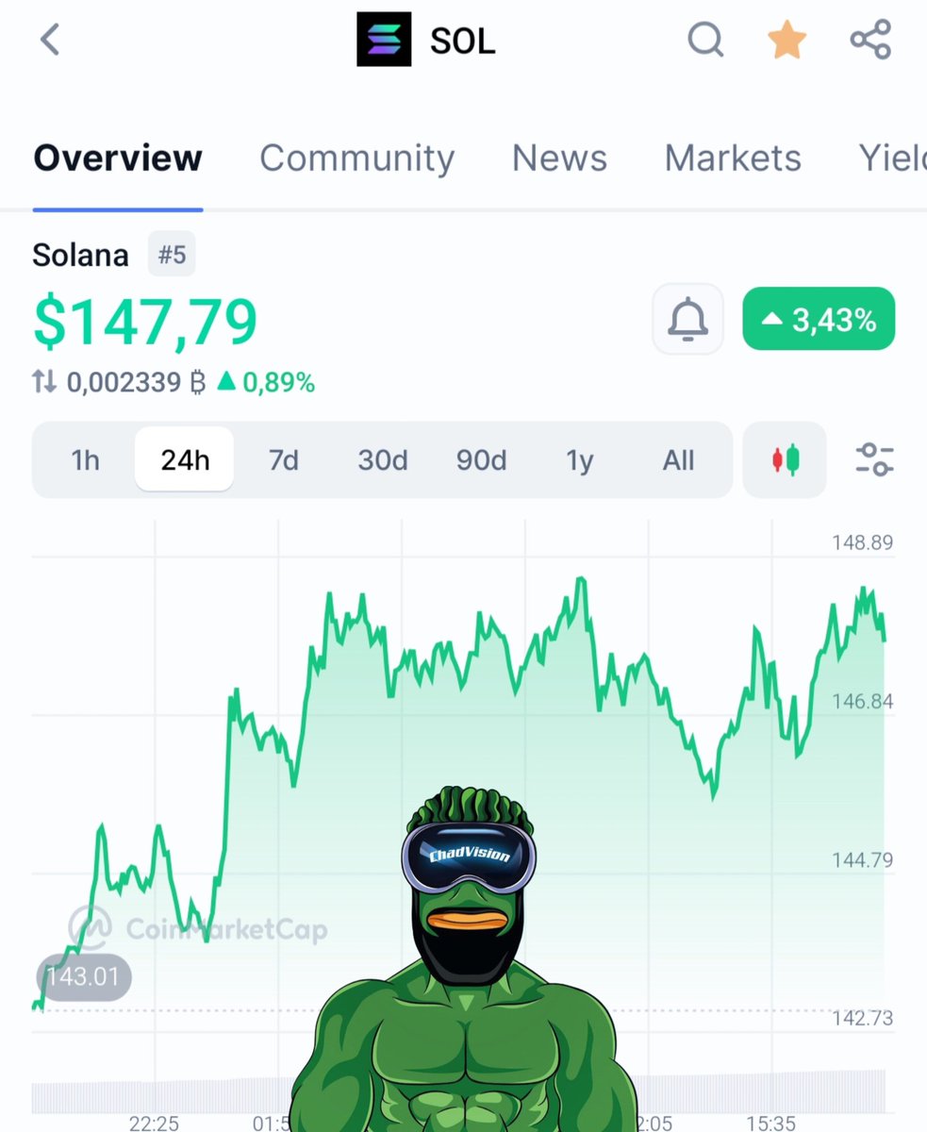Tap the back arrow
This screenshot has height=1132, width=927.
coord(49,41)
